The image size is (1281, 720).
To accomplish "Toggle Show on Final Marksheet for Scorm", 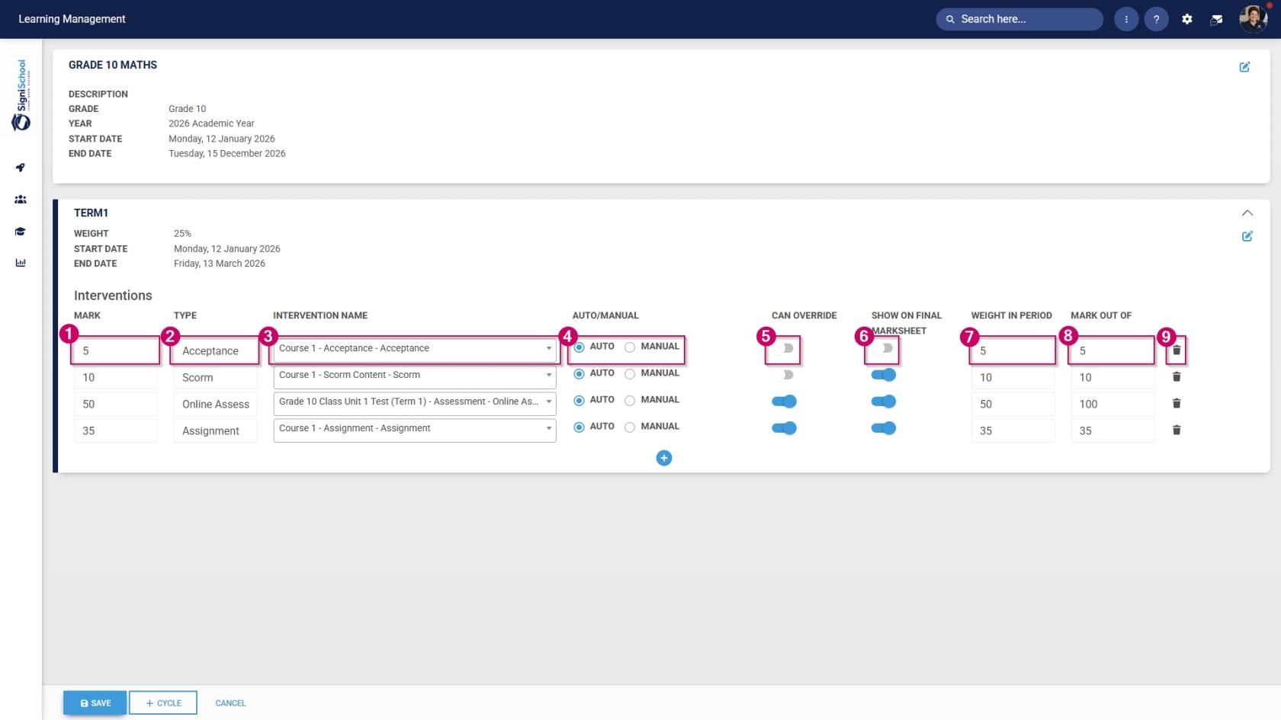I will [884, 375].
